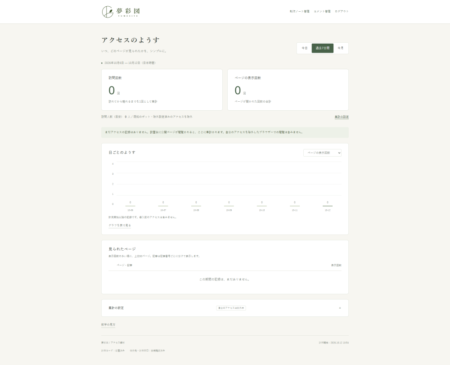Click the 計測開始 timestamp in the footer
Image resolution: width=450 pixels, height=365 pixels.
coord(334,342)
